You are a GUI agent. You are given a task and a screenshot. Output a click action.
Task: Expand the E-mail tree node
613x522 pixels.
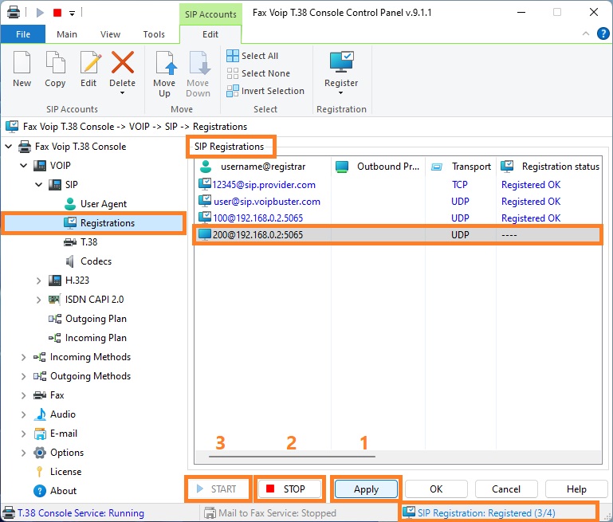coord(23,434)
